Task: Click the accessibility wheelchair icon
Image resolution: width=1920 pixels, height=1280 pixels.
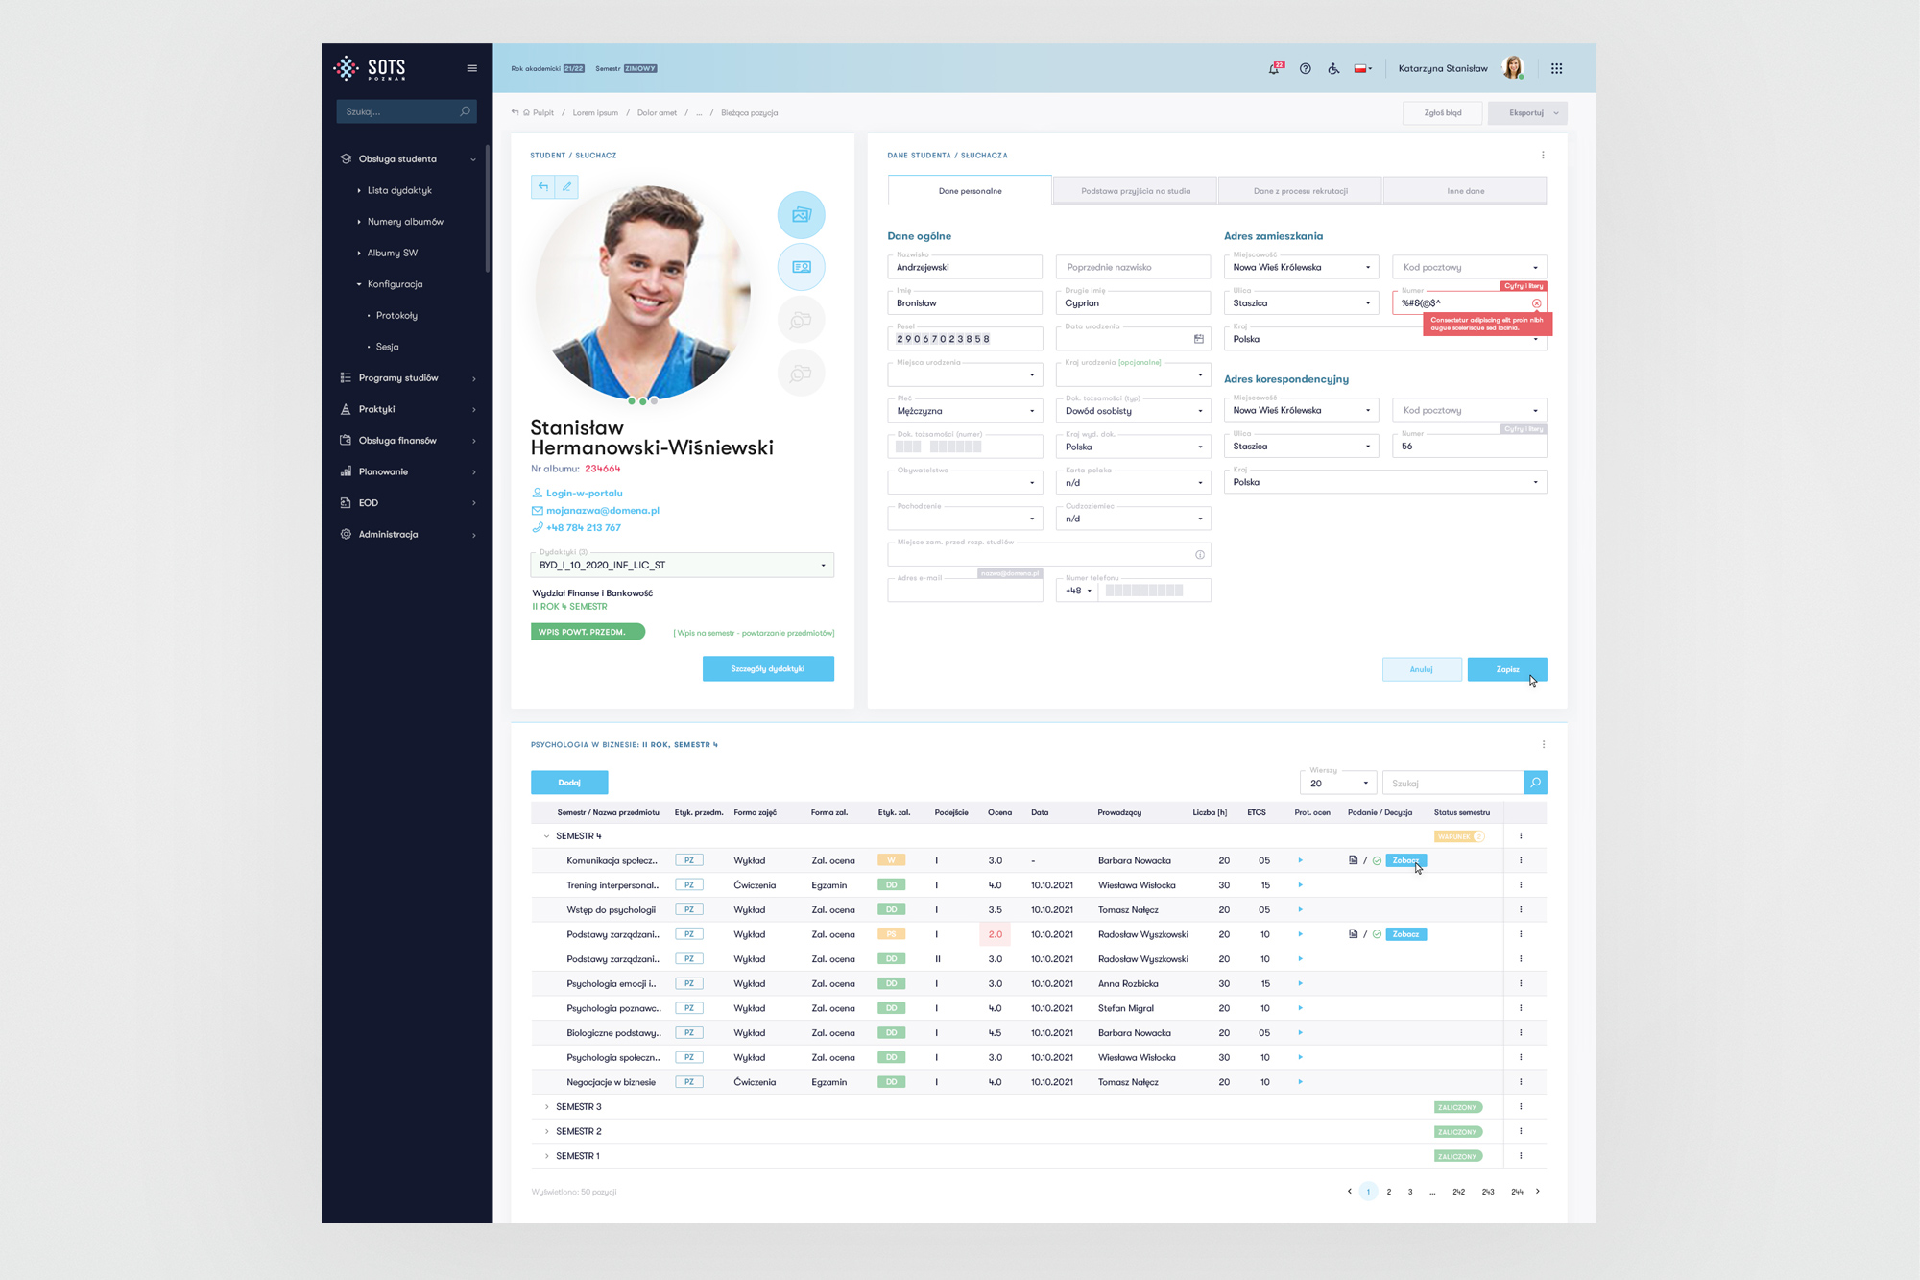Action: [x=1333, y=69]
